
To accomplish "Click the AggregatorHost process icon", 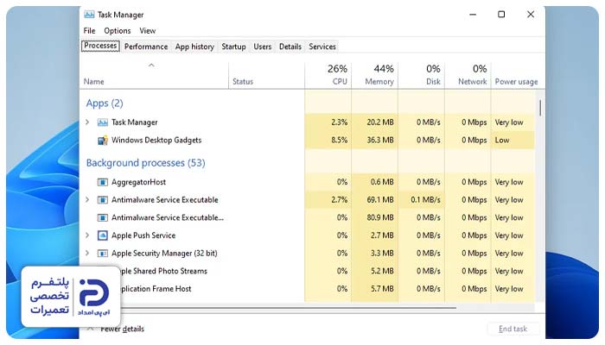I will tap(102, 182).
